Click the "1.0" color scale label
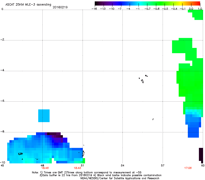Image resolution: width=205 pixels, height=180 pixels. pyautogui.click(x=200, y=9)
